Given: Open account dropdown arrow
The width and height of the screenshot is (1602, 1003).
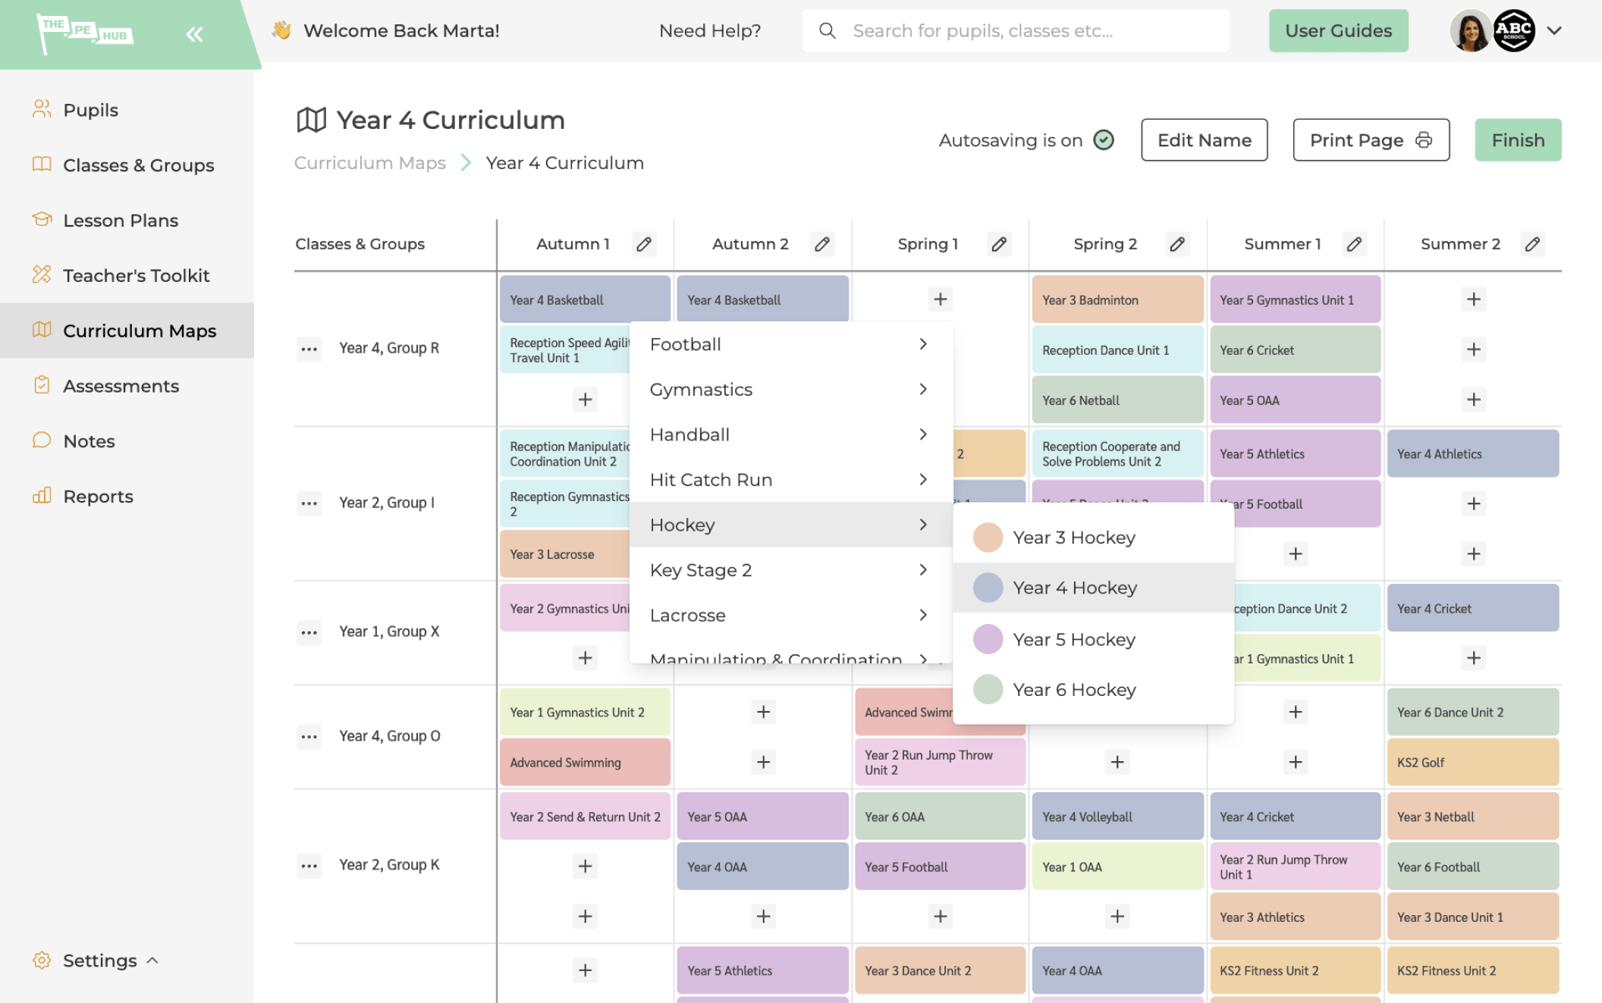Looking at the screenshot, I should pos(1554,31).
